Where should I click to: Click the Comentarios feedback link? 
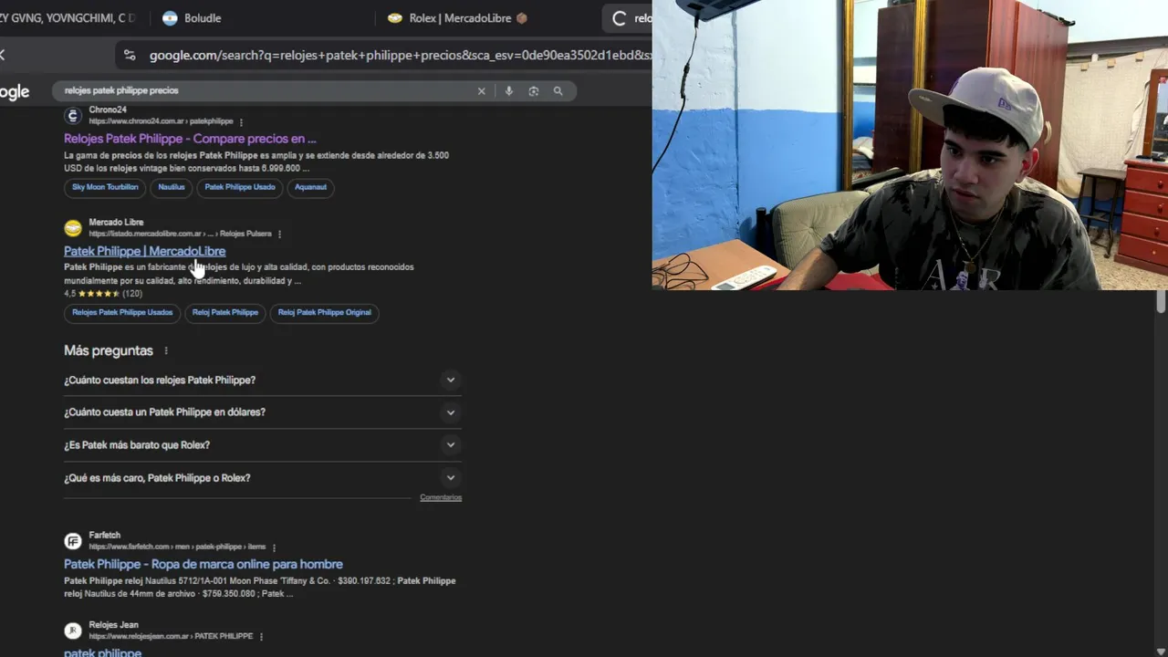coord(441,497)
